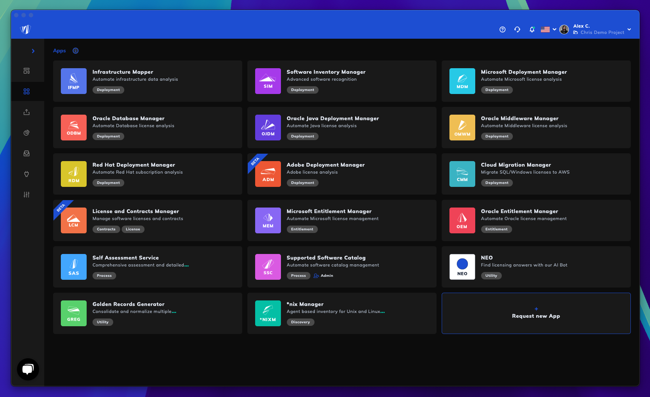The width and height of the screenshot is (650, 397).
Task: Open the Microsoft Deployment Manager MDM icon
Action: (462, 81)
